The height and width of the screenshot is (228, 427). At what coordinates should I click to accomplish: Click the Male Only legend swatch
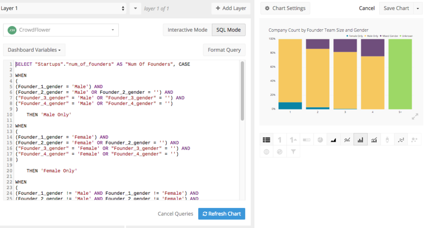point(365,36)
